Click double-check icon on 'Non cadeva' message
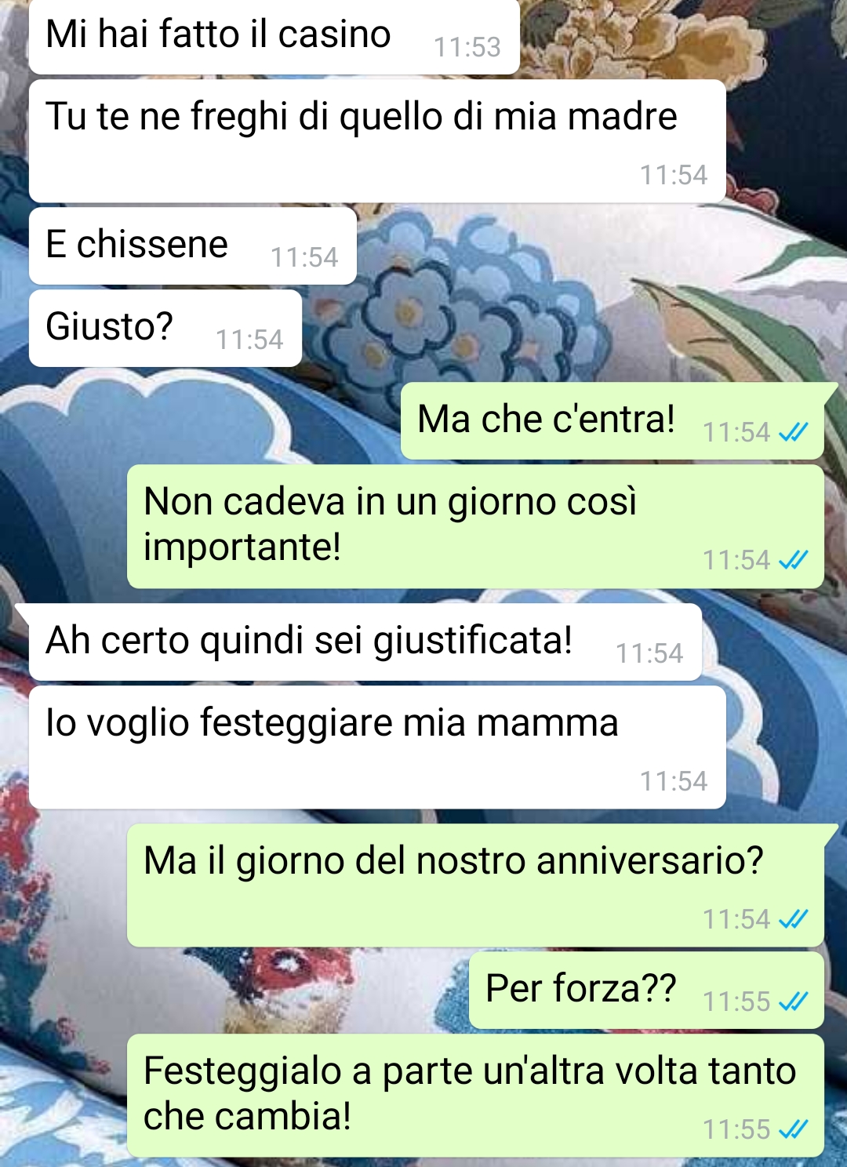The image size is (847, 1167). pos(793,560)
